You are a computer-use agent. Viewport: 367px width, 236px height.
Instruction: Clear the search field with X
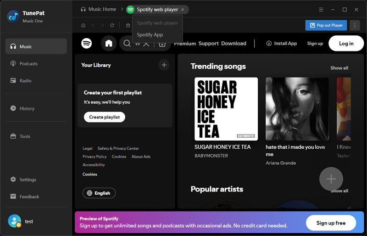[146, 44]
